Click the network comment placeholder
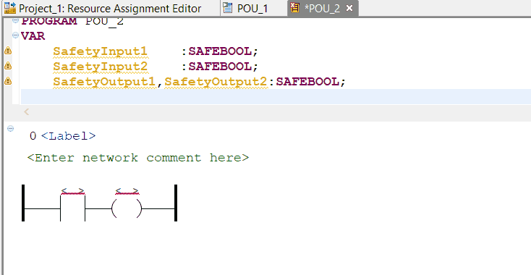The width and height of the screenshot is (531, 275). (x=138, y=158)
